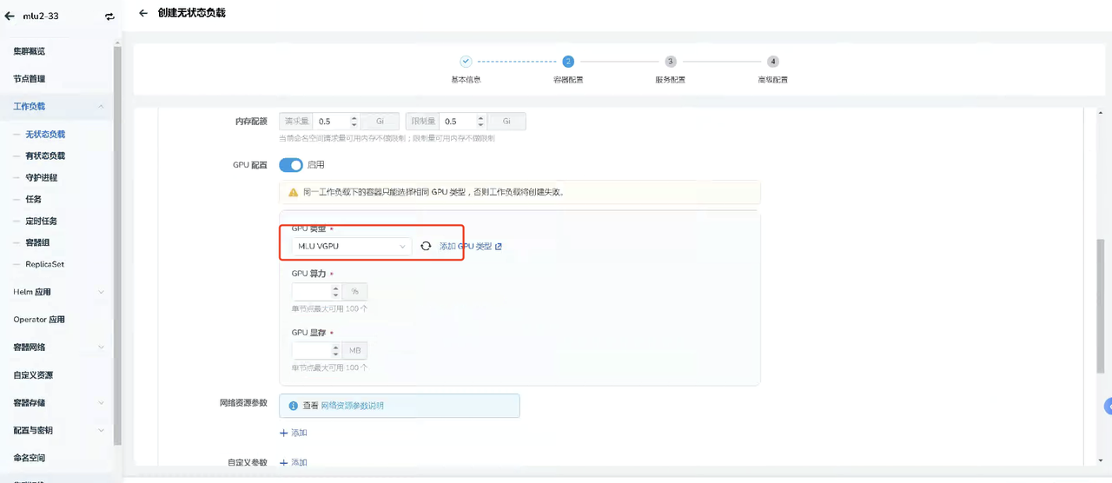Click 添加 next to 自定义参数

[293, 462]
